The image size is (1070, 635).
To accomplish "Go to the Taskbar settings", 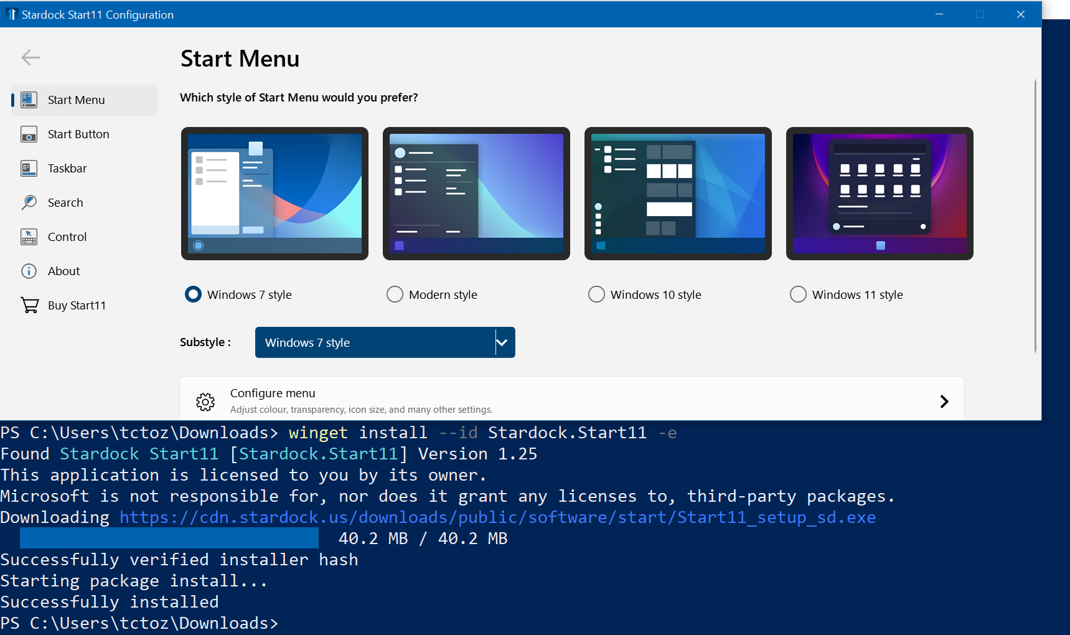I will tap(85, 168).
